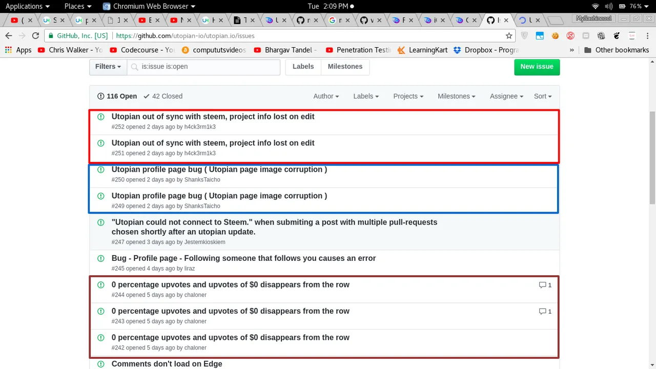Viewport: 656px width, 369px height.
Task: Switch to the Google browser tab
Action: 339,20
